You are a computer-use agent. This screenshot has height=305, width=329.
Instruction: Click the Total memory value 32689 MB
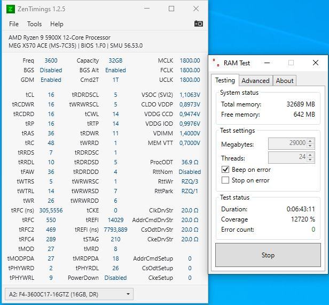[301, 104]
